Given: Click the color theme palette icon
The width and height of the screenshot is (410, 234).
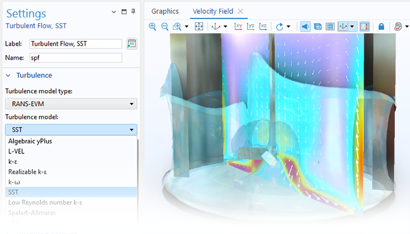Looking at the screenshot, I should coord(398,26).
